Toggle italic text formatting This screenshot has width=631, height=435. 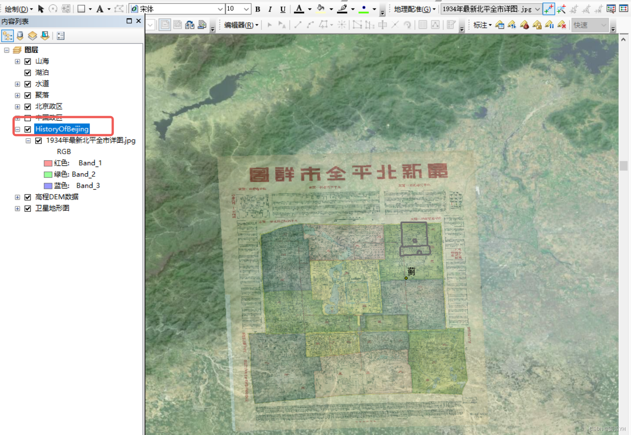pyautogui.click(x=270, y=9)
